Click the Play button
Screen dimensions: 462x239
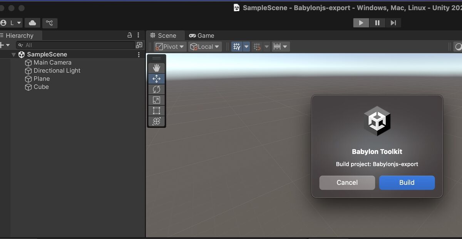[361, 23]
